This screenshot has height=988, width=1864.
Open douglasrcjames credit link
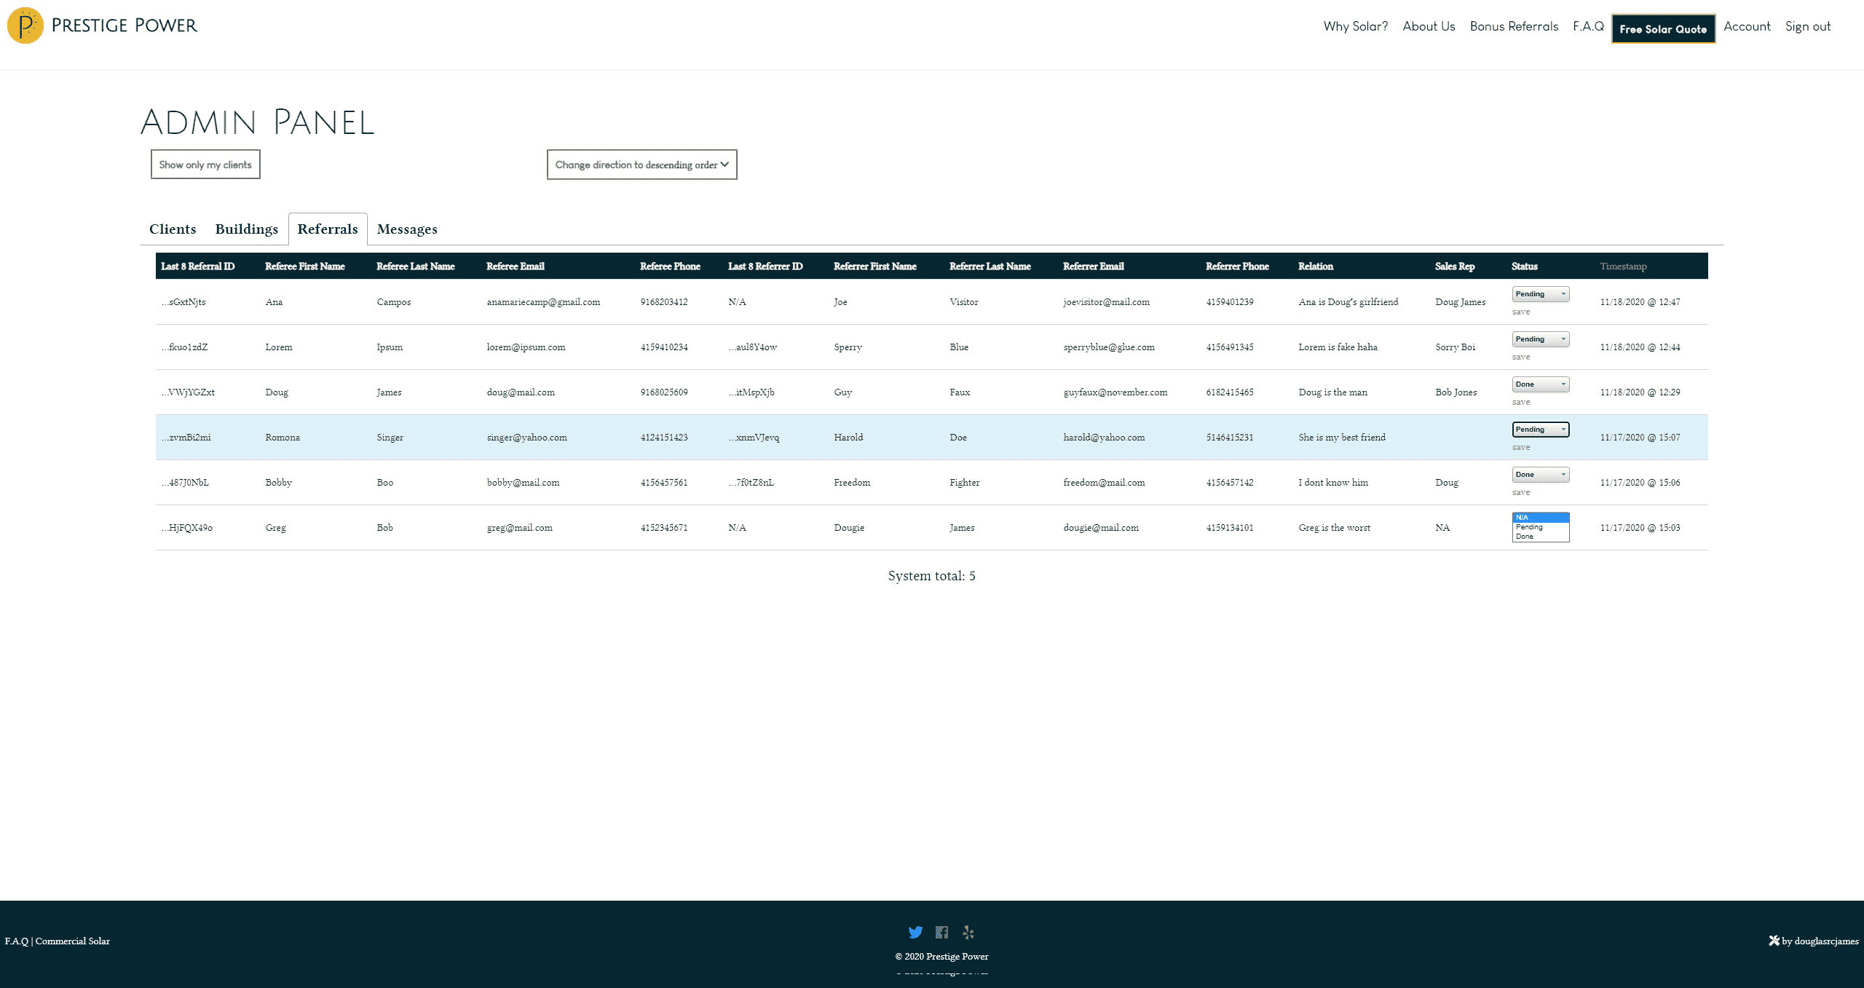pyautogui.click(x=1826, y=941)
